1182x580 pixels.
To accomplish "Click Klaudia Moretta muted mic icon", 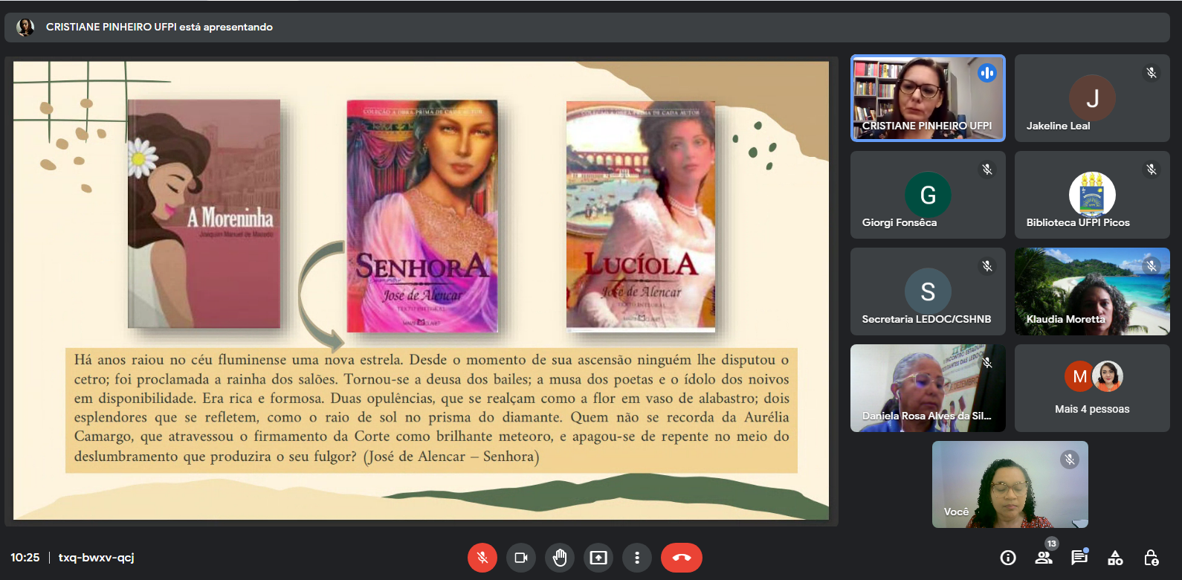I will (x=1151, y=266).
